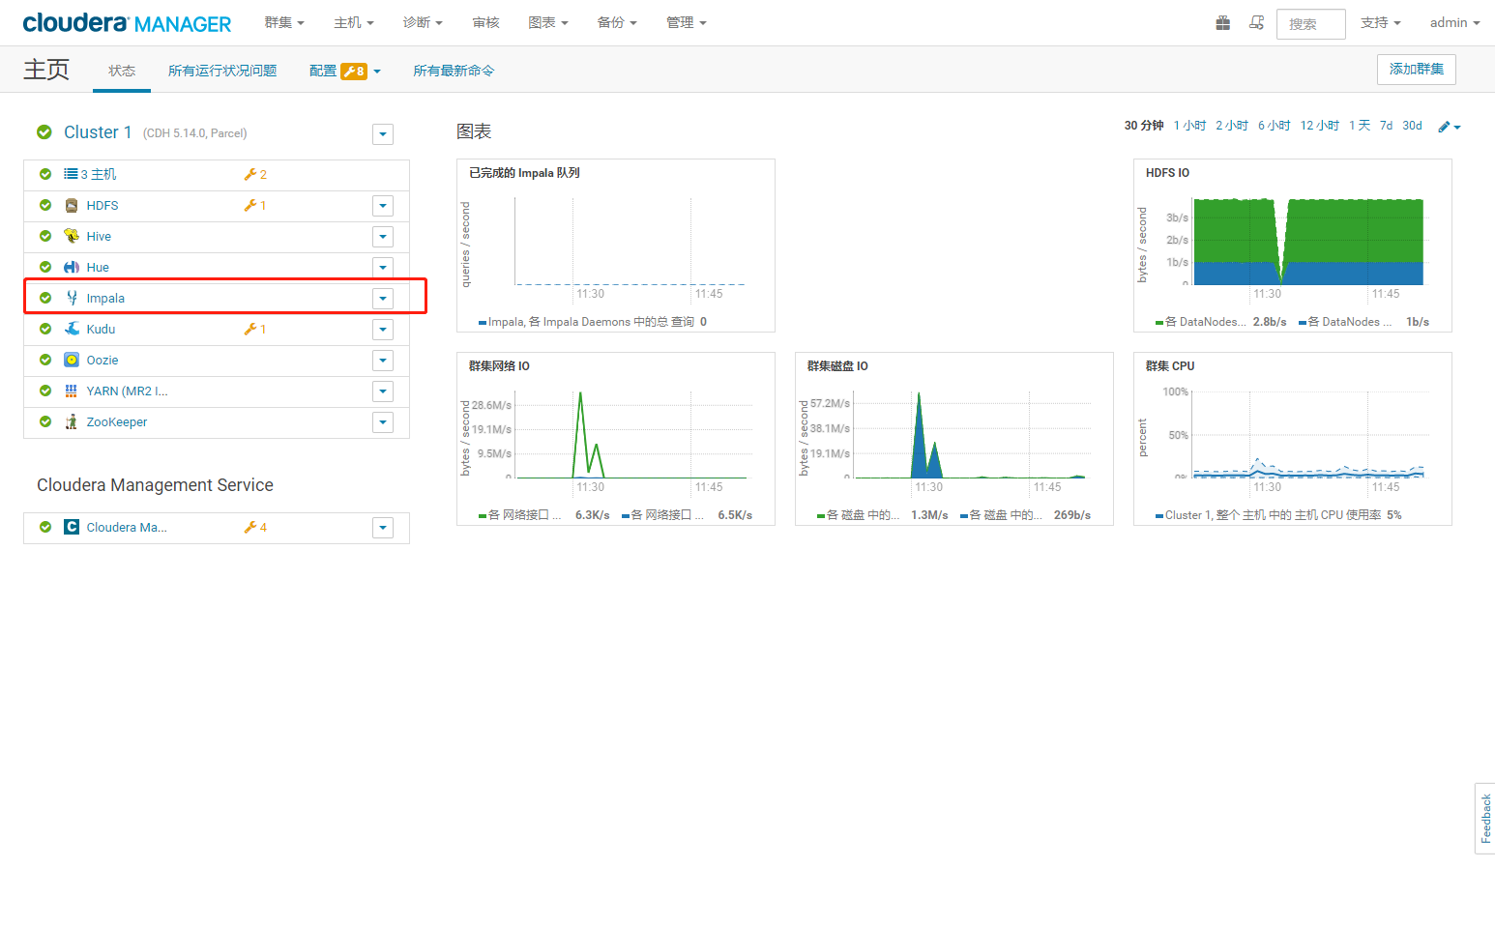Click Oozie green health status icon
The width and height of the screenshot is (1495, 927).
pos(45,360)
